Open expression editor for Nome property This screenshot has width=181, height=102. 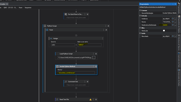point(175,22)
